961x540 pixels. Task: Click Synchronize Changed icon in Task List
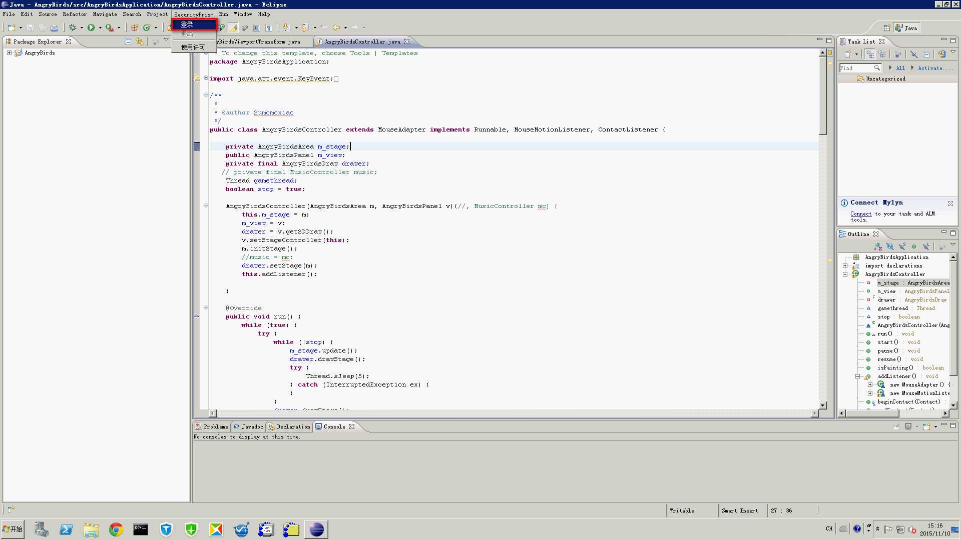click(941, 54)
